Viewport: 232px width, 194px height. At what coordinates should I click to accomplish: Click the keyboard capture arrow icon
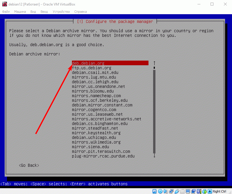coord(210,191)
